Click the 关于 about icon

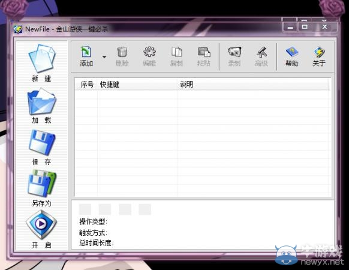[319, 52]
